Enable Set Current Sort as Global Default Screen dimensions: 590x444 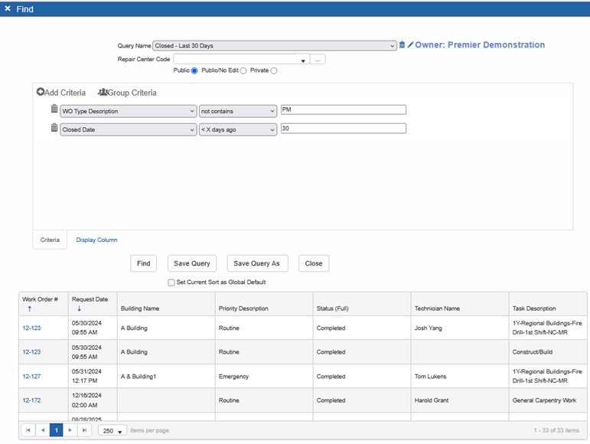click(171, 282)
